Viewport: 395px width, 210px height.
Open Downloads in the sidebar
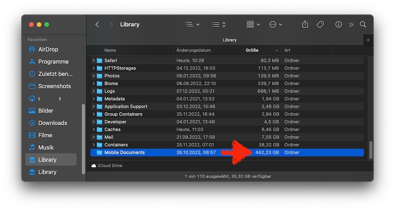click(x=52, y=123)
